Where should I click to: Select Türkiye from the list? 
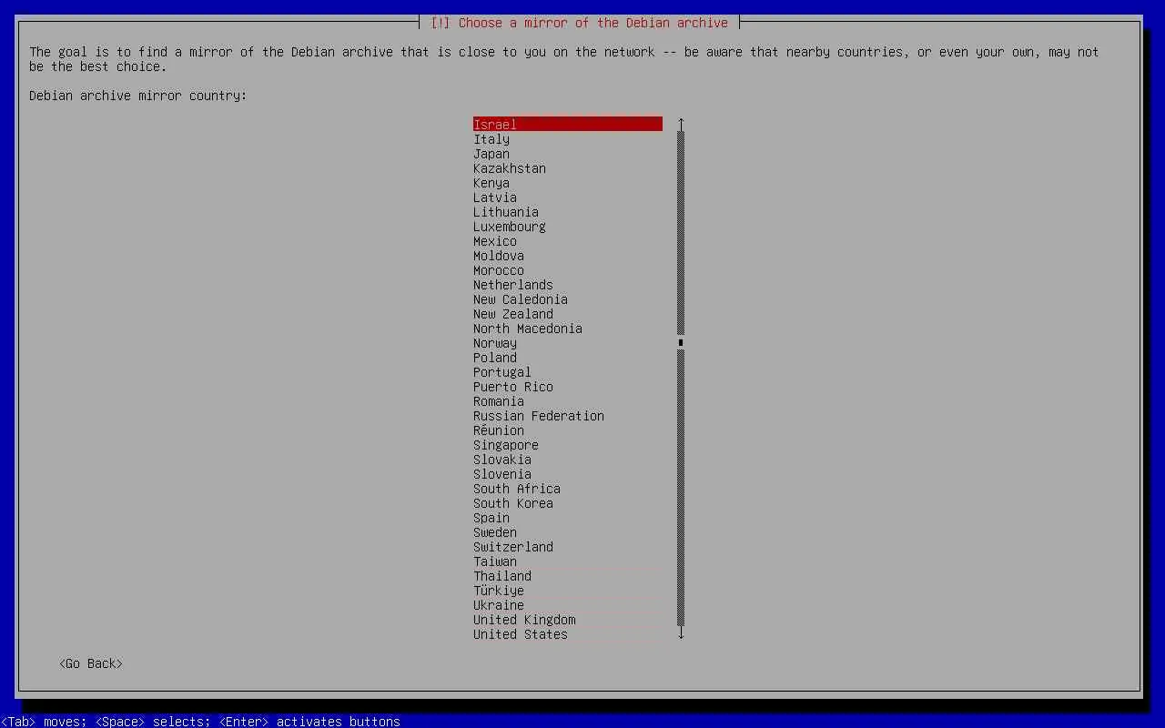568,590
